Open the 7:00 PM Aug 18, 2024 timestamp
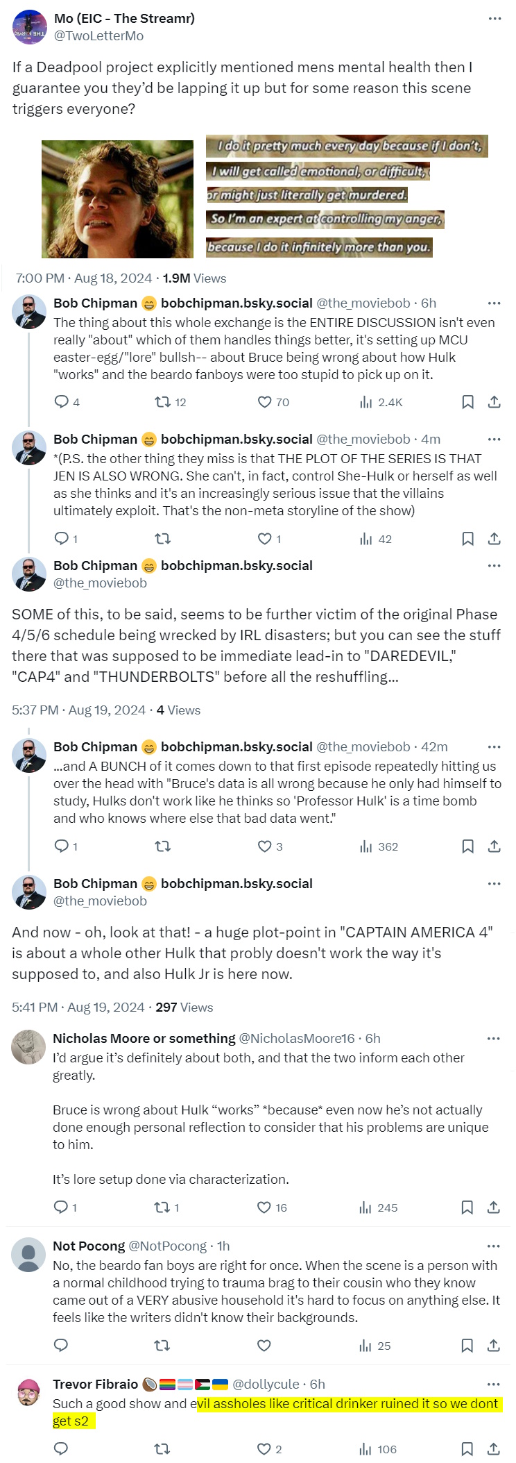 pos(83,278)
